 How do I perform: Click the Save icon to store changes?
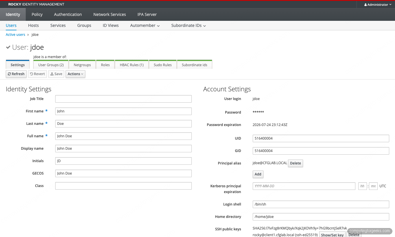coord(52,74)
